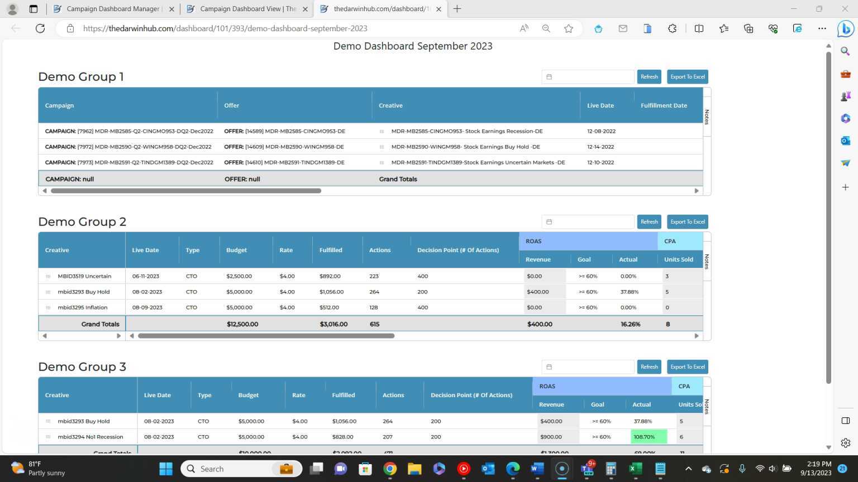
Task: Click the new tab plus button
Action: [x=457, y=9]
